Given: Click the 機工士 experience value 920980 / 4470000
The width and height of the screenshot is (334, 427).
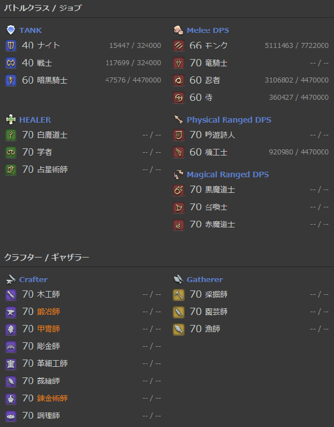Looking at the screenshot, I should pos(298,152).
